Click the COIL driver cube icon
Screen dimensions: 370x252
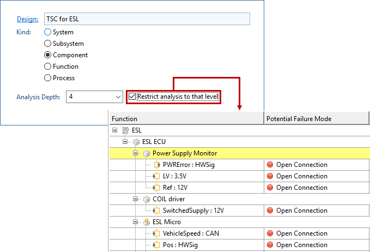147,199
